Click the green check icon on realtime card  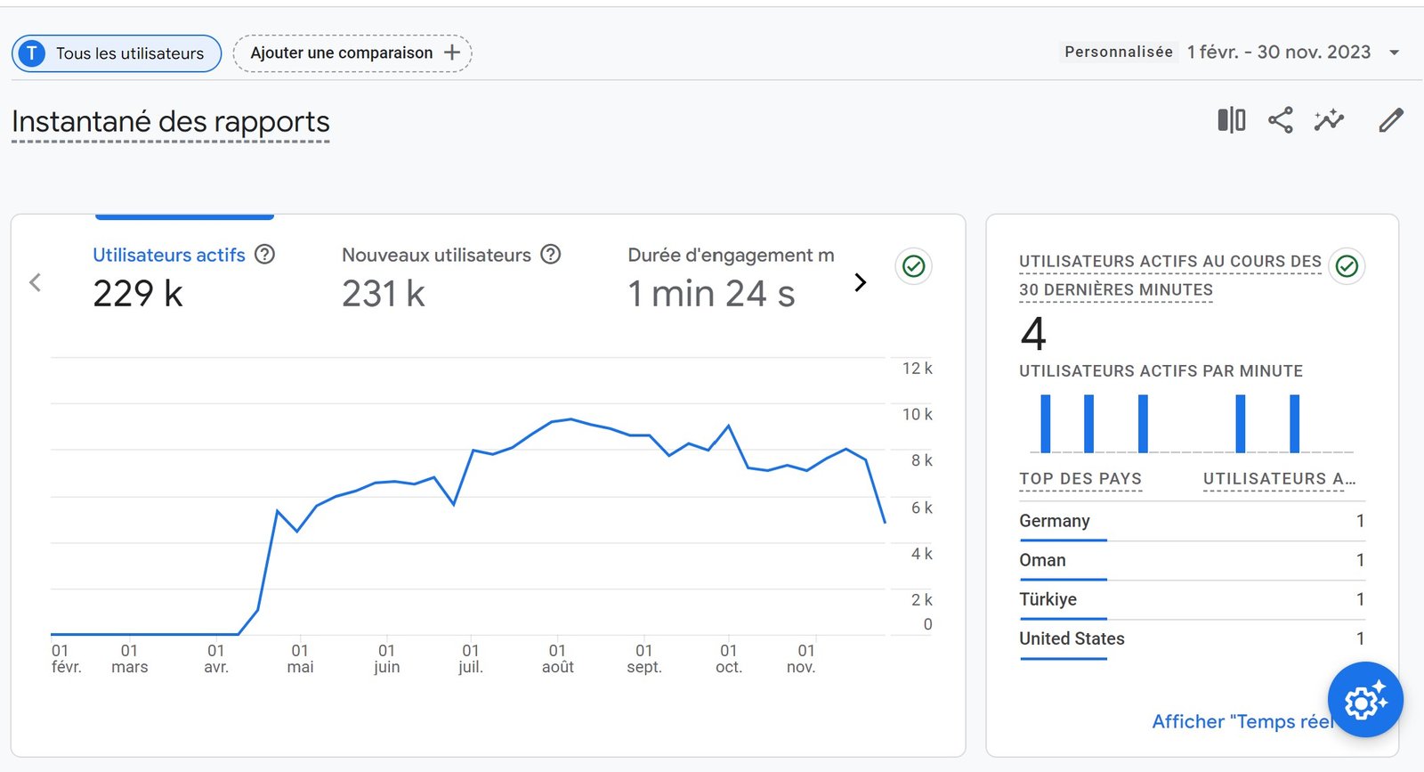coord(1347,265)
